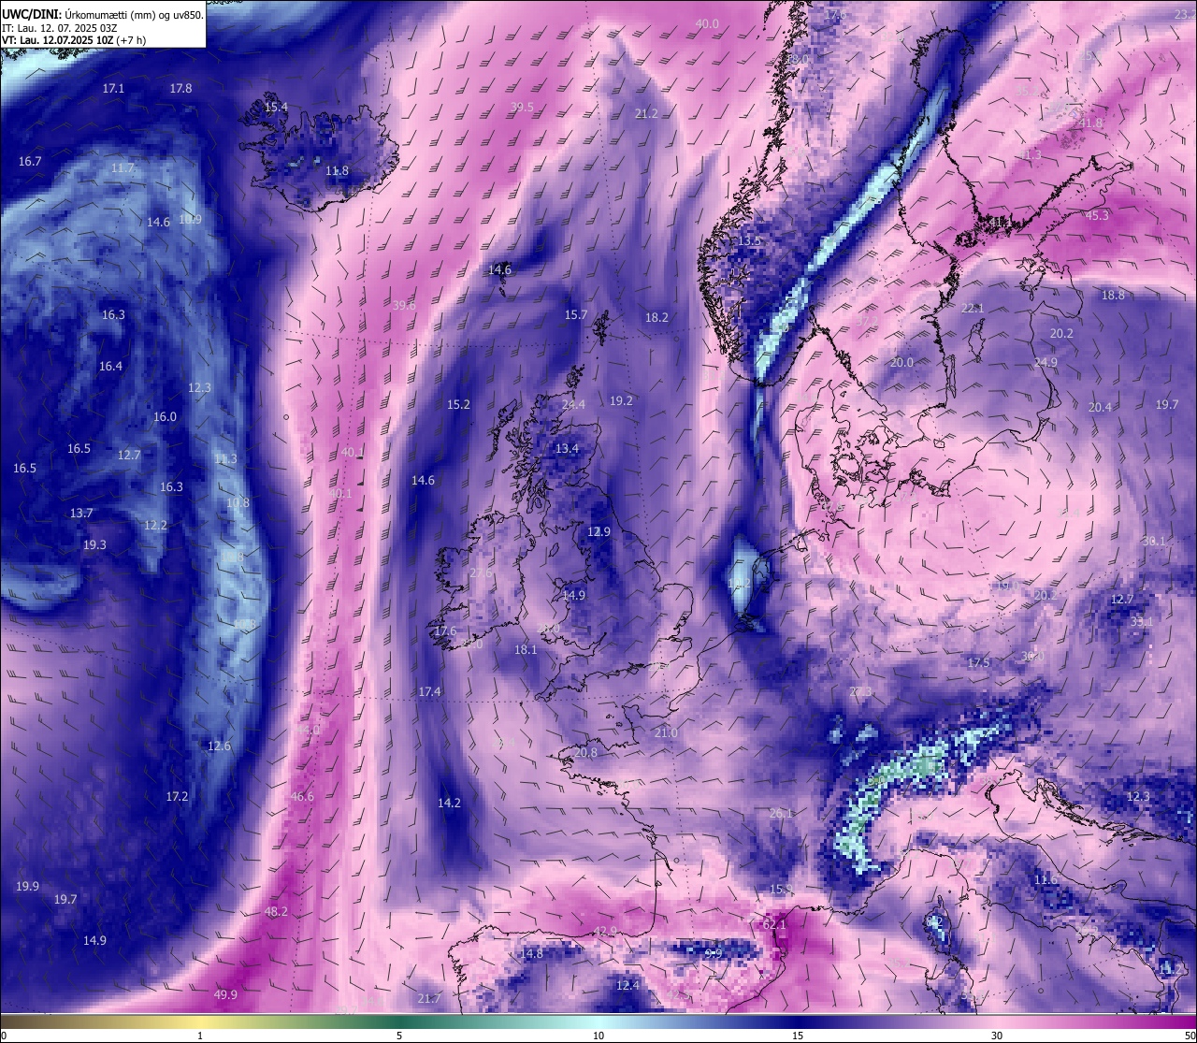
Task: Click the 19.2 value label
Action: 621,400
